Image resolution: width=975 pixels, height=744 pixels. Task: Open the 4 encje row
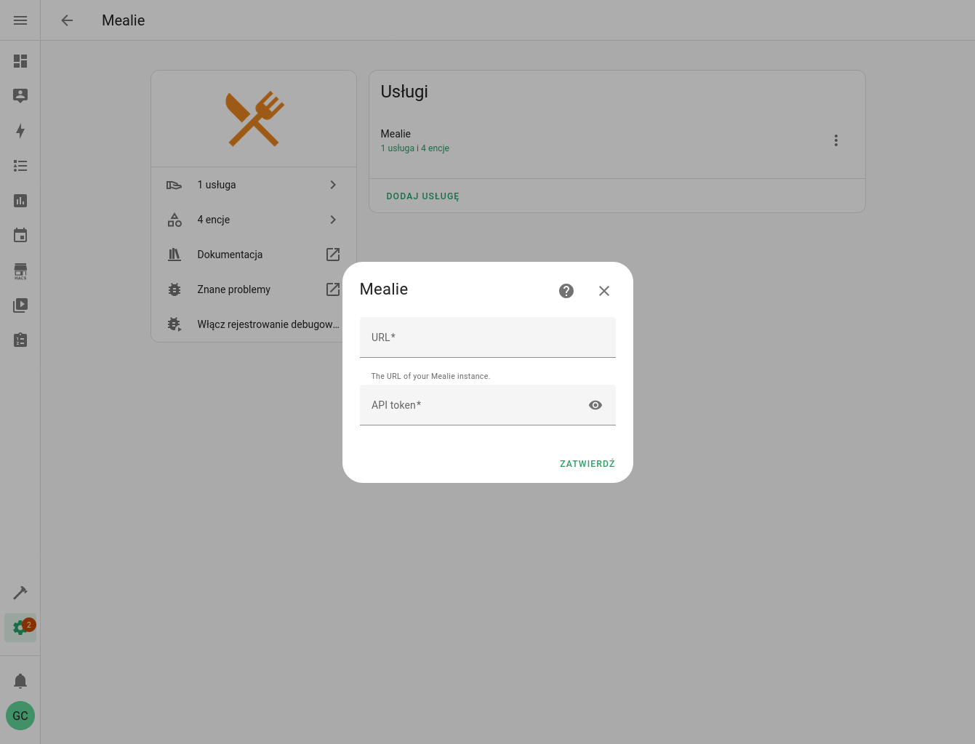pos(254,220)
